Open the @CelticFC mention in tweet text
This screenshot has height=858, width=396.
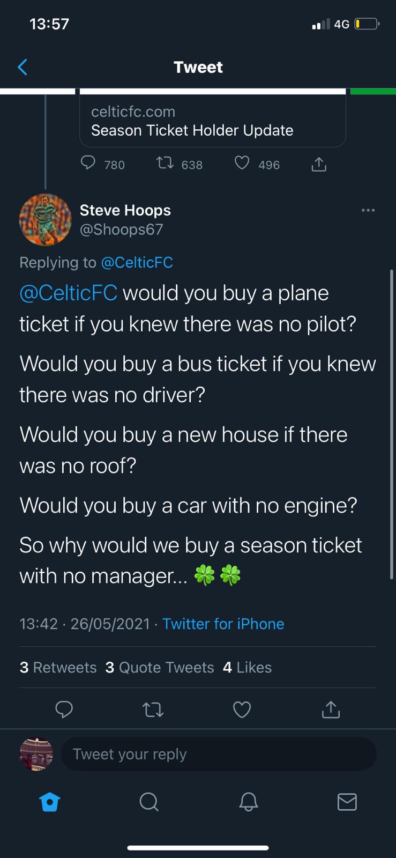coord(68,293)
